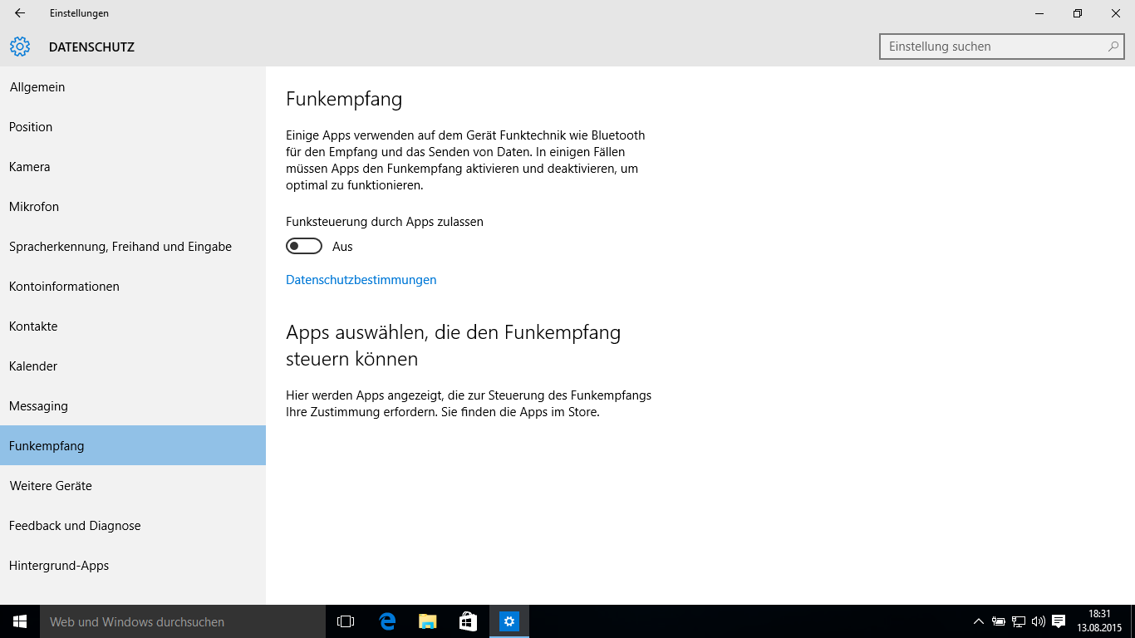Click the back arrow in title bar
The width and height of the screenshot is (1135, 638).
[x=20, y=13]
